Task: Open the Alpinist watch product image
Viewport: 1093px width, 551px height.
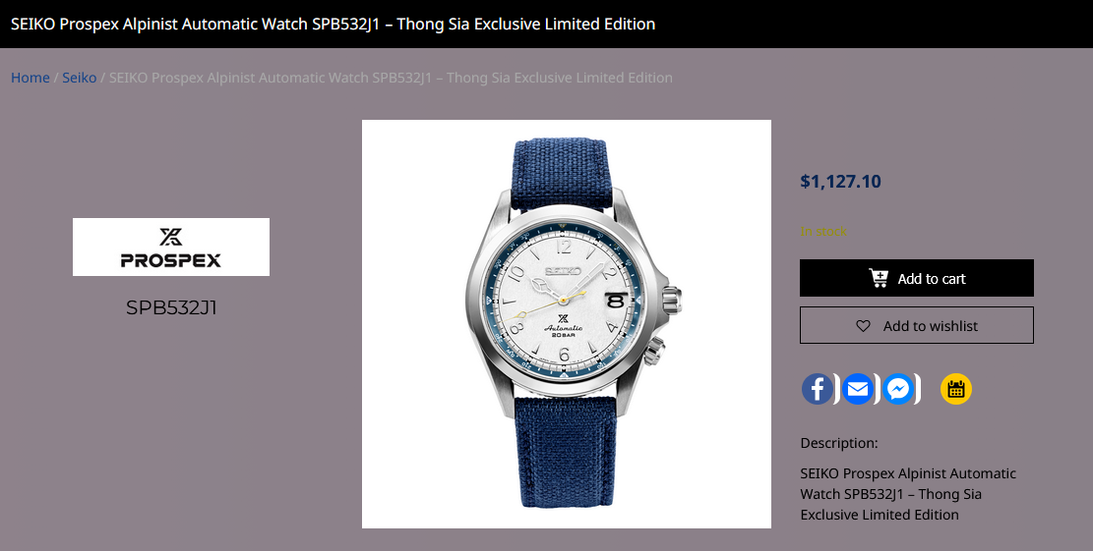Action: (566, 323)
